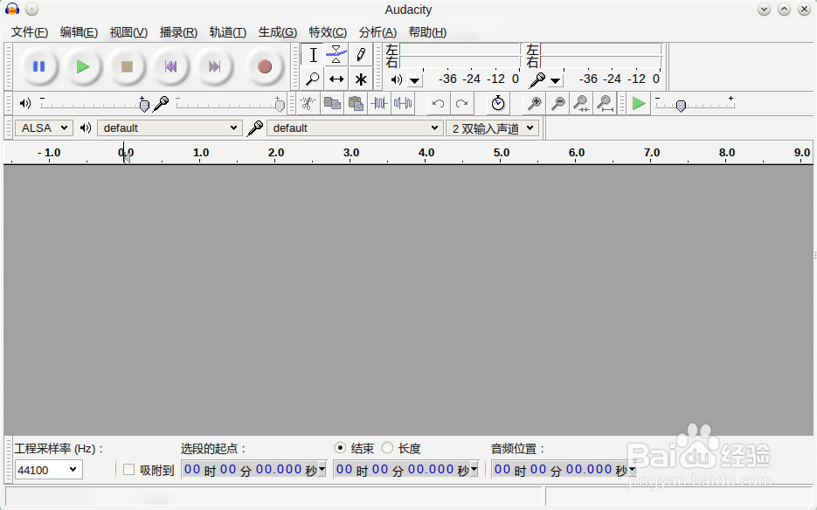This screenshot has height=510, width=817.
Task: Click the Redo arrow
Action: [461, 104]
